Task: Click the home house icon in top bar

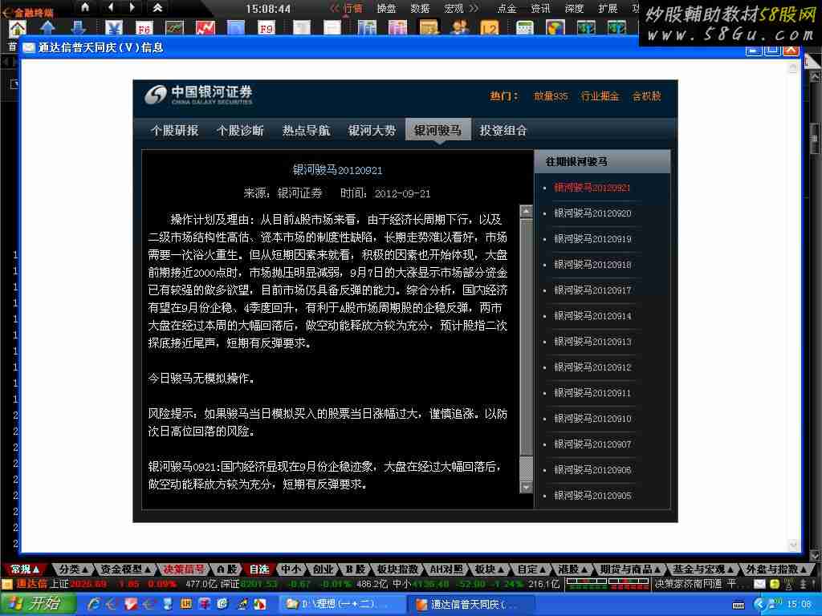Action: pyautogui.click(x=85, y=7)
